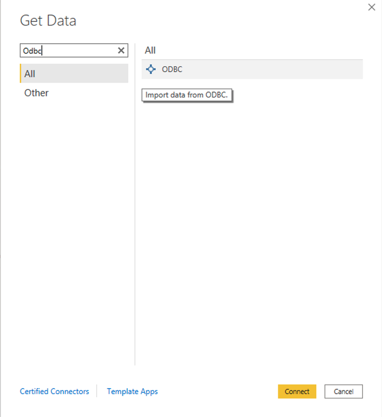Click the All heading above results
Image resolution: width=382 pixels, height=417 pixels.
coord(150,50)
